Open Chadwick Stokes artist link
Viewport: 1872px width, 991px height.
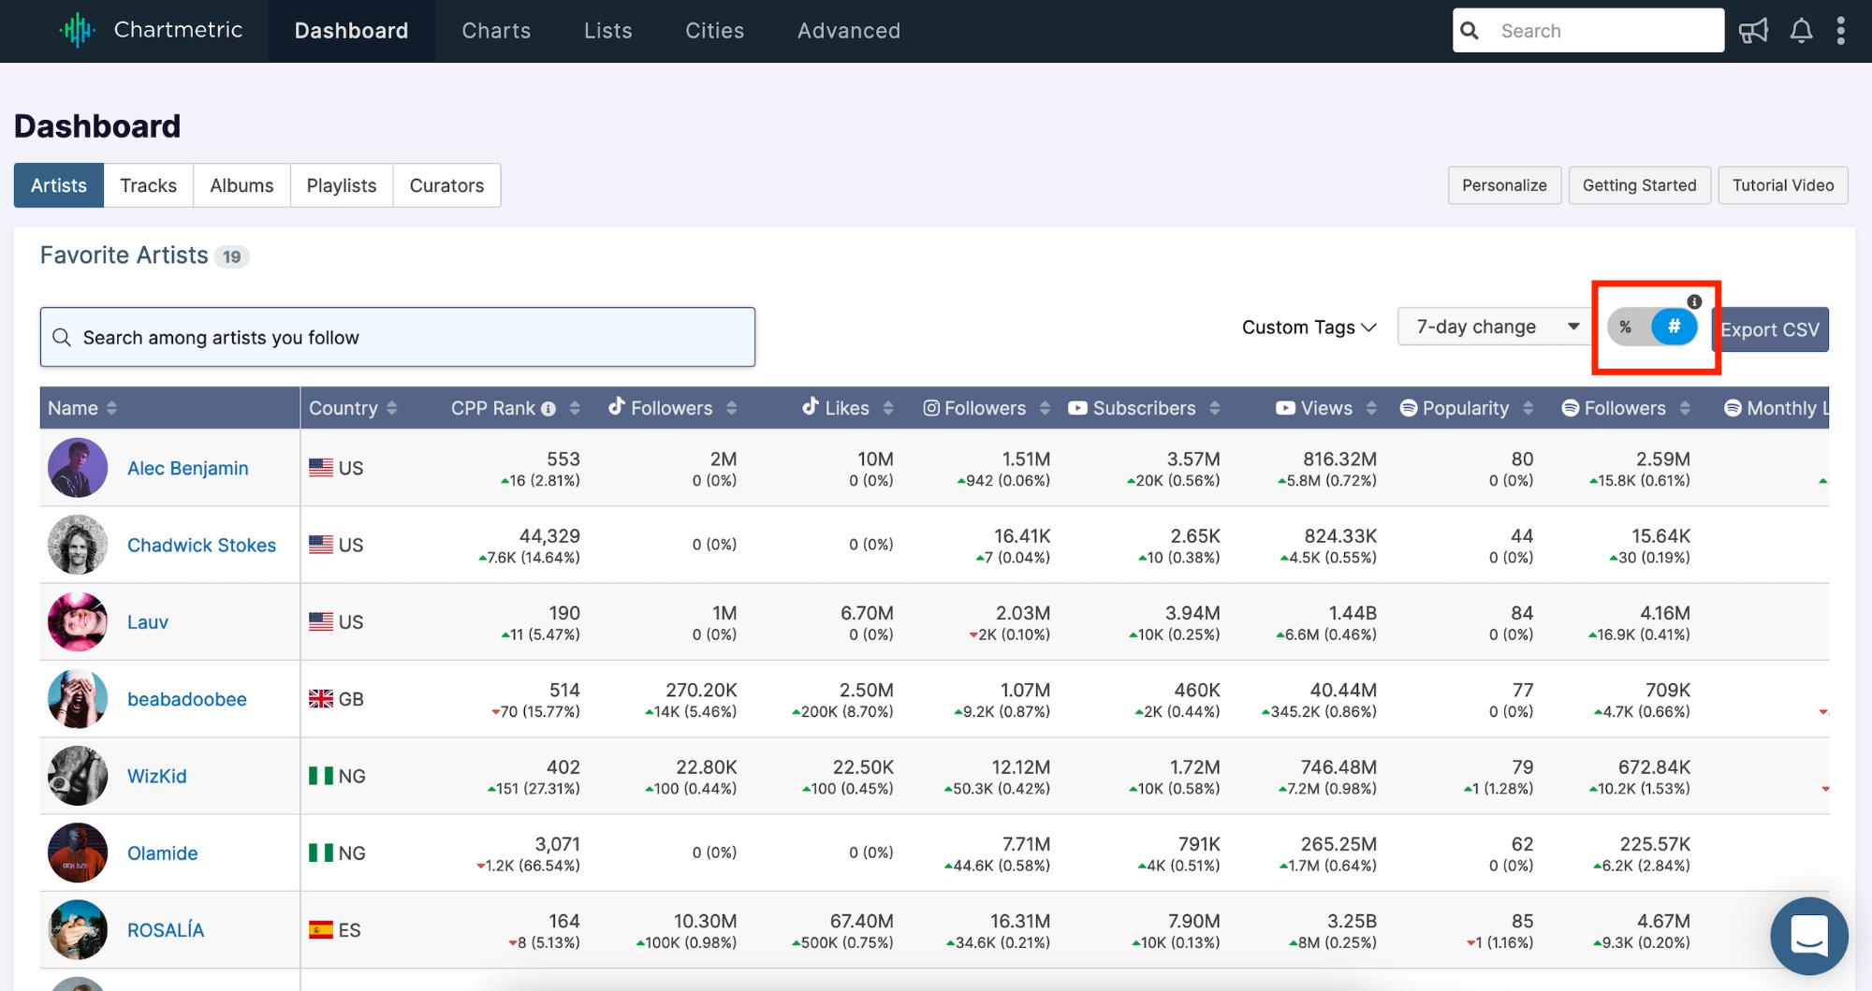point(201,545)
